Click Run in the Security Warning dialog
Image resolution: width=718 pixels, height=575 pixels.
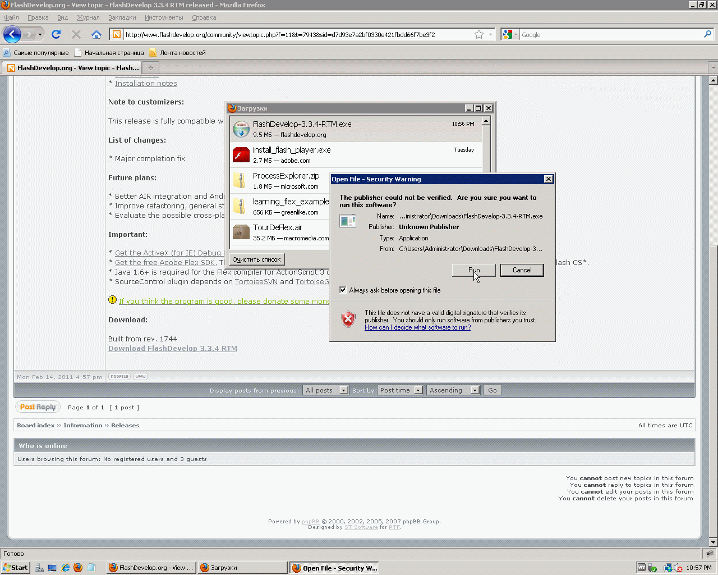[474, 270]
